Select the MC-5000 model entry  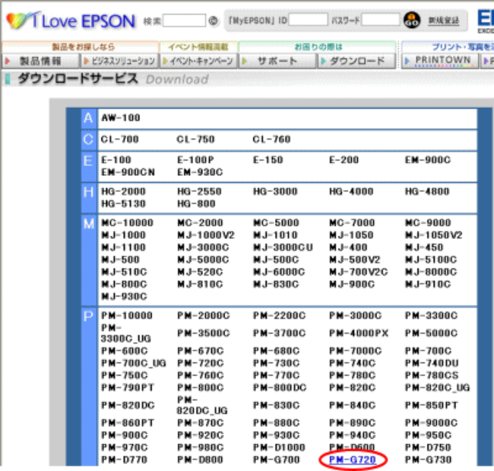click(x=276, y=223)
